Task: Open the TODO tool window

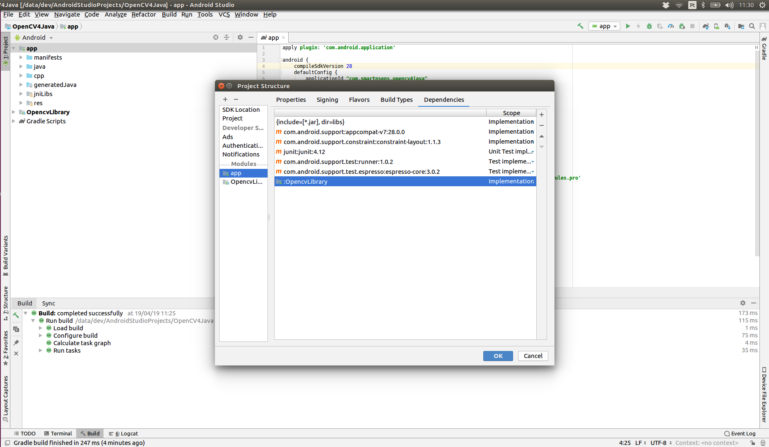Action: (25, 433)
